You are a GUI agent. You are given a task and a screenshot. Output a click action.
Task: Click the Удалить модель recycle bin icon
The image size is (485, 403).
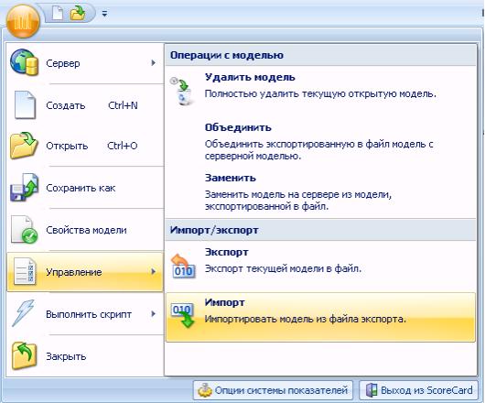pos(183,91)
